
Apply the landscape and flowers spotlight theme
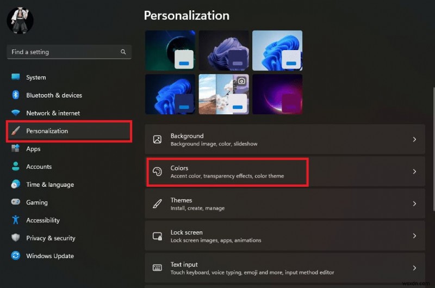[223, 94]
